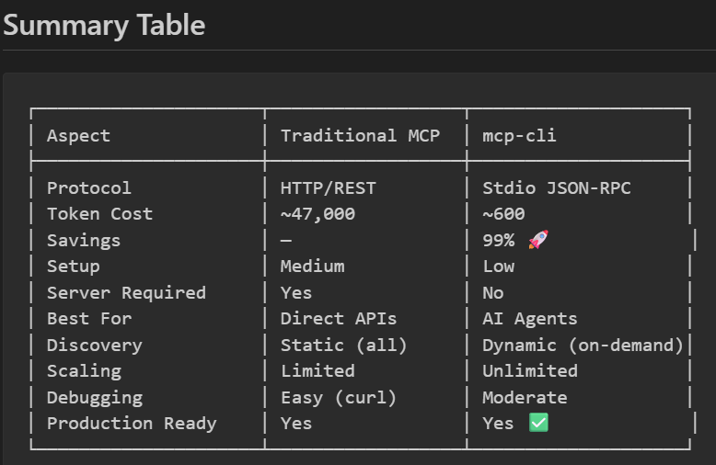Screen dimensions: 716x465
Task: Select the Direct APIs cell
Action: (339, 319)
